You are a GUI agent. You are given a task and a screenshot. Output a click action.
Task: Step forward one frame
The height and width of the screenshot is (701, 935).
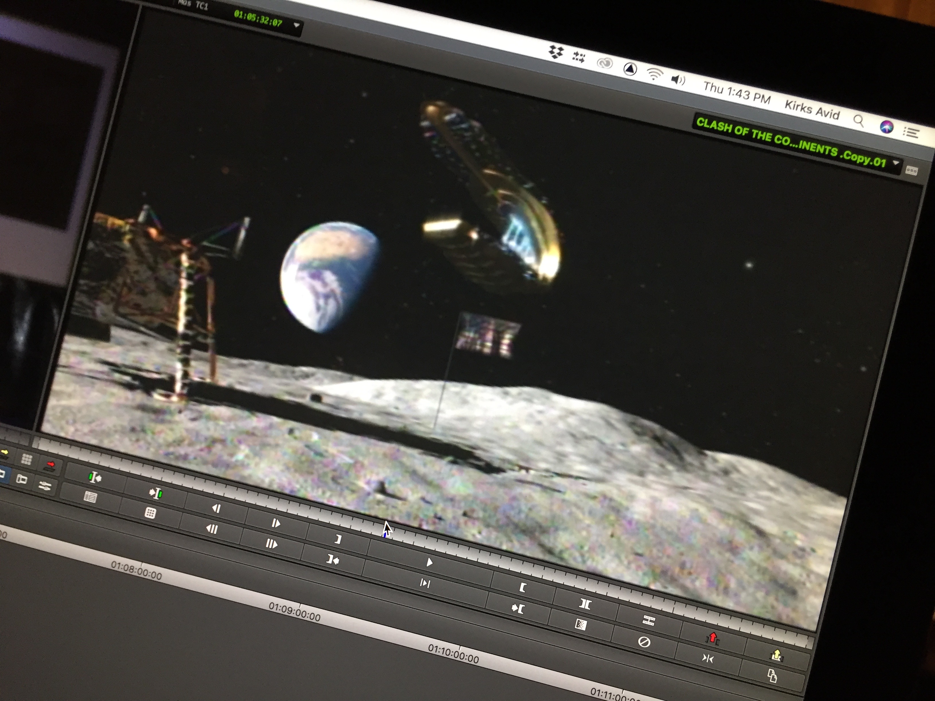276,523
